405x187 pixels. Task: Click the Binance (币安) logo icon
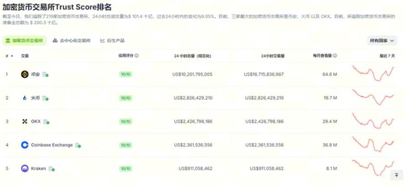(25, 74)
